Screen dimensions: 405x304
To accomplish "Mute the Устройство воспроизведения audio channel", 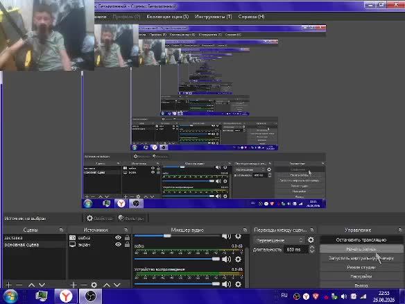I will pos(227,284).
